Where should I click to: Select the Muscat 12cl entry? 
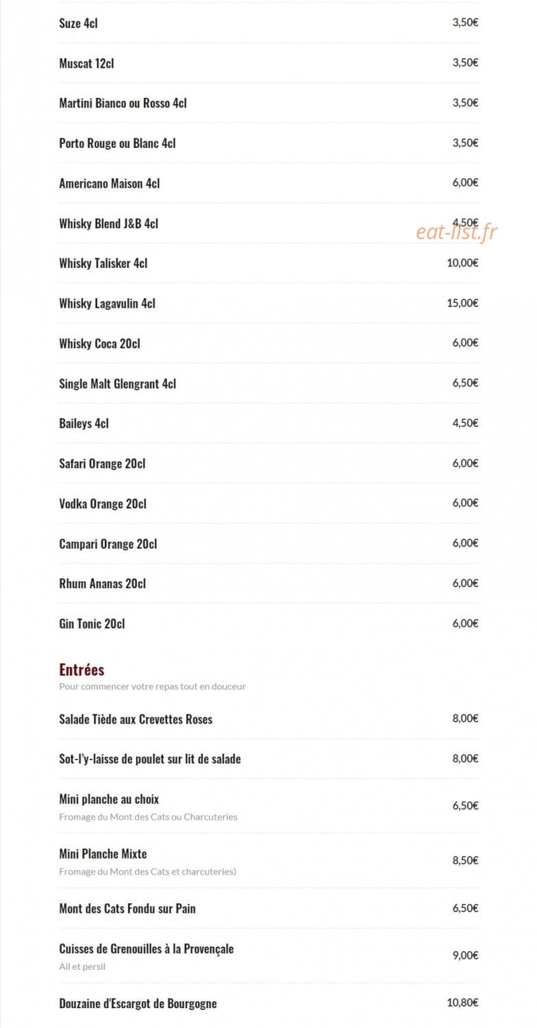click(86, 63)
